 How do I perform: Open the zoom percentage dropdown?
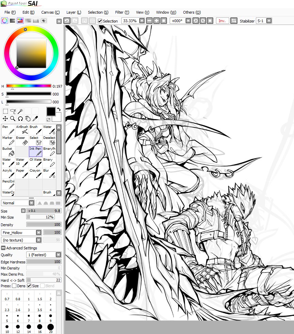point(142,21)
